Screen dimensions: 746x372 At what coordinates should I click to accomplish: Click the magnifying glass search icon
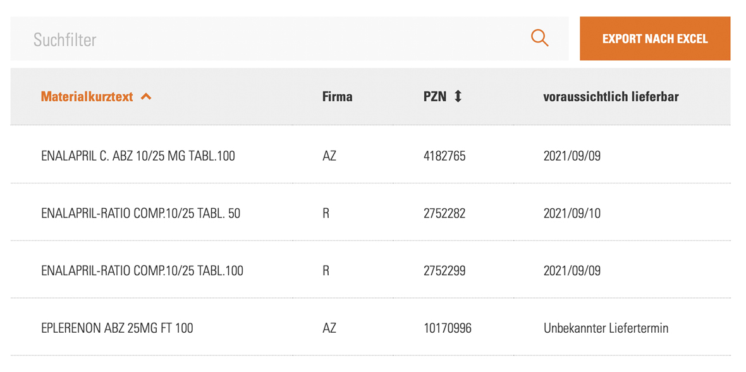tap(539, 39)
